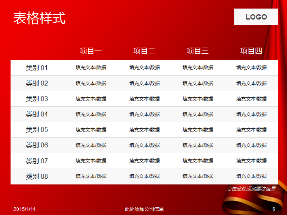This screenshot has height=215, width=287.
Task: Click 类别 06 cell under 项目一
Action: point(91,145)
